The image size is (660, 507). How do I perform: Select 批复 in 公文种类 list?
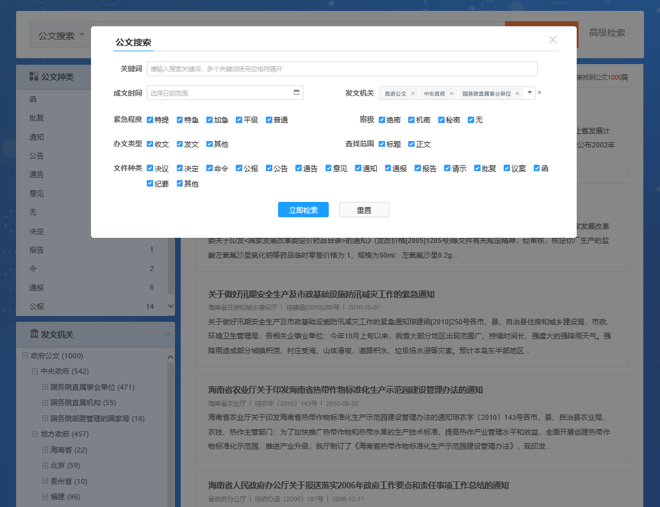(37, 118)
